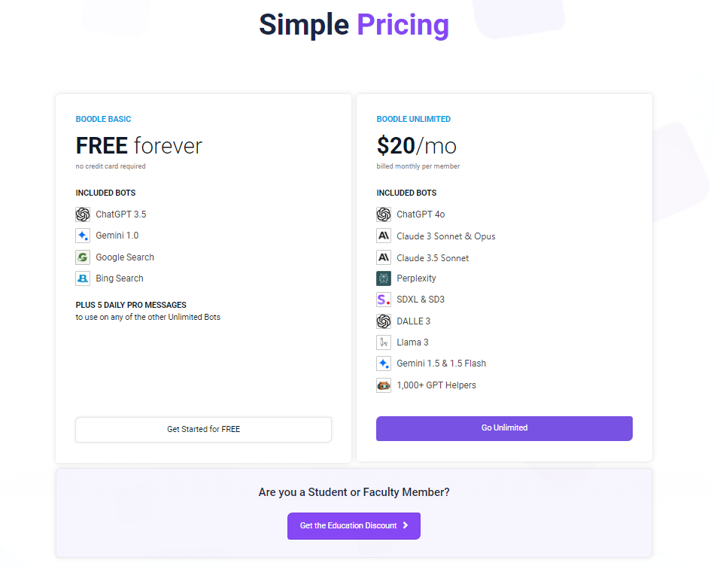
Task: Click the Claude 3 Sonnet & Opus icon
Action: 384,236
